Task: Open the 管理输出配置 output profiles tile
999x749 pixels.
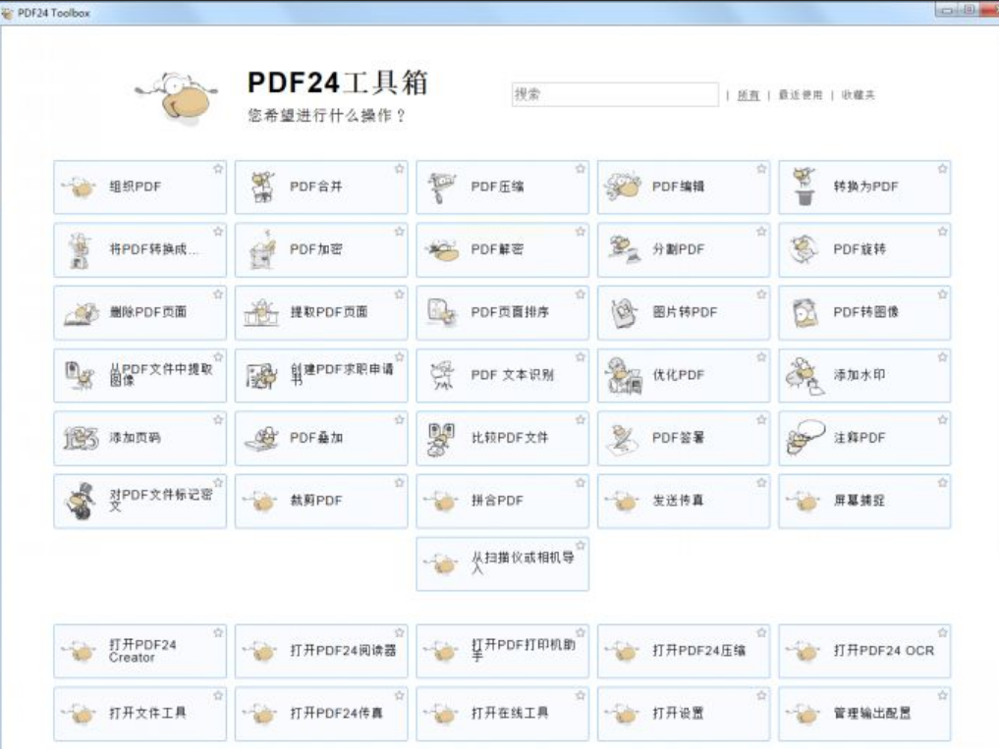Action: point(864,714)
